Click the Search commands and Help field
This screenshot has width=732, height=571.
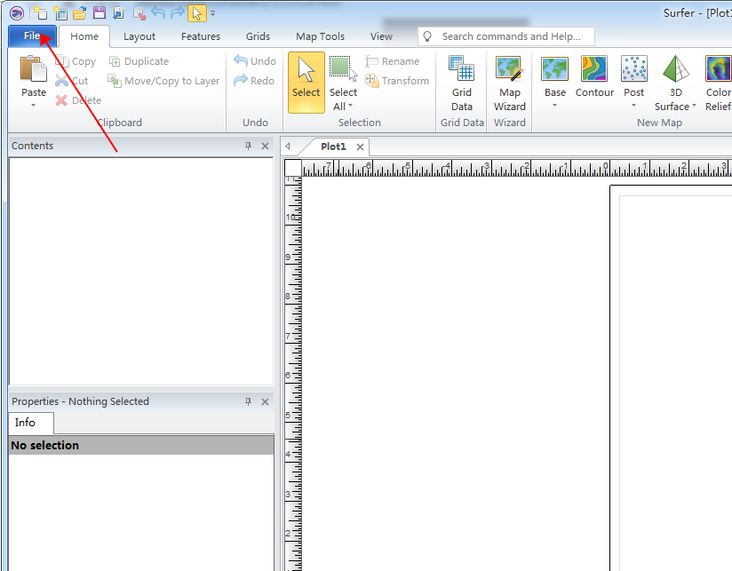point(511,36)
